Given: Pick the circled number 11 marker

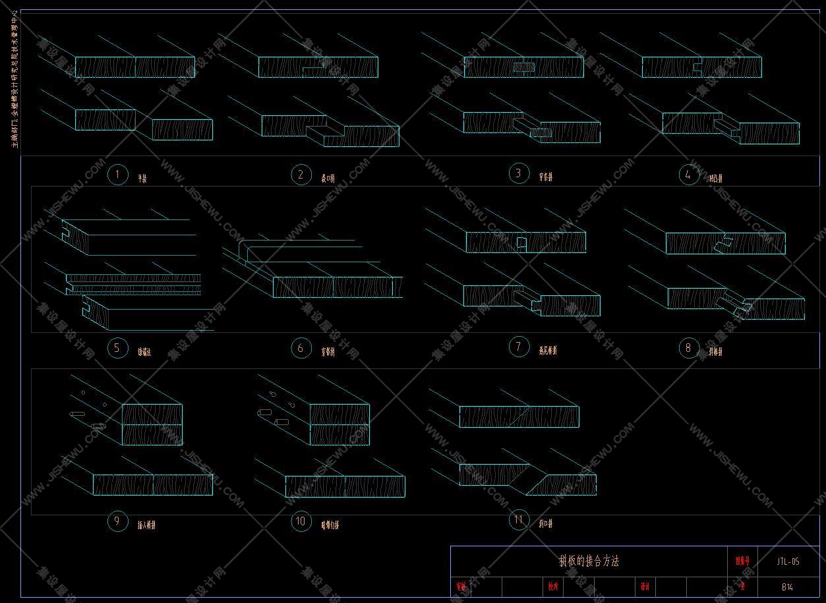Looking at the screenshot, I should (519, 520).
